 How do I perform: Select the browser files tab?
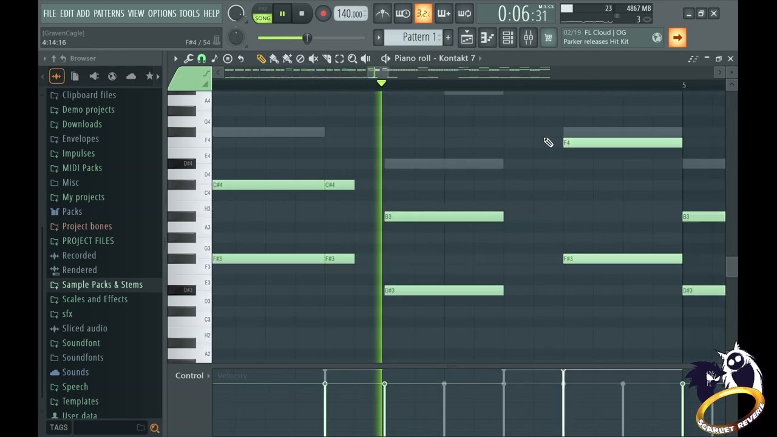point(75,76)
